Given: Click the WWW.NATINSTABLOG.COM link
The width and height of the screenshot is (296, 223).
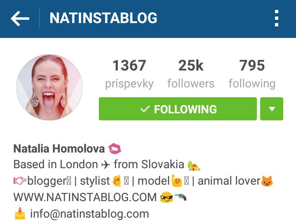Looking at the screenshot, I should click(85, 197).
